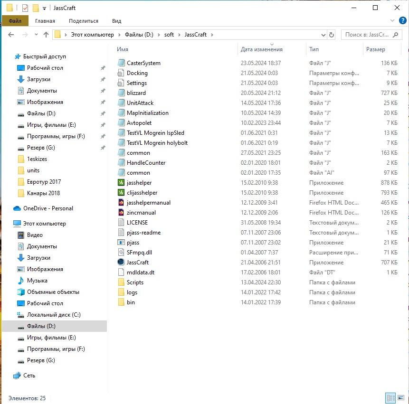Click new folder quick access toolbar icon
This screenshot has height=404, width=409.
[x=36, y=8]
